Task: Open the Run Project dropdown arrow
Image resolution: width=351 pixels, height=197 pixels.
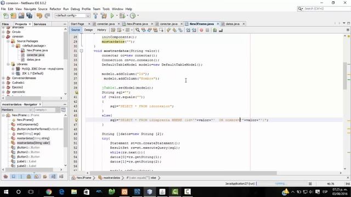Action: 117,16
